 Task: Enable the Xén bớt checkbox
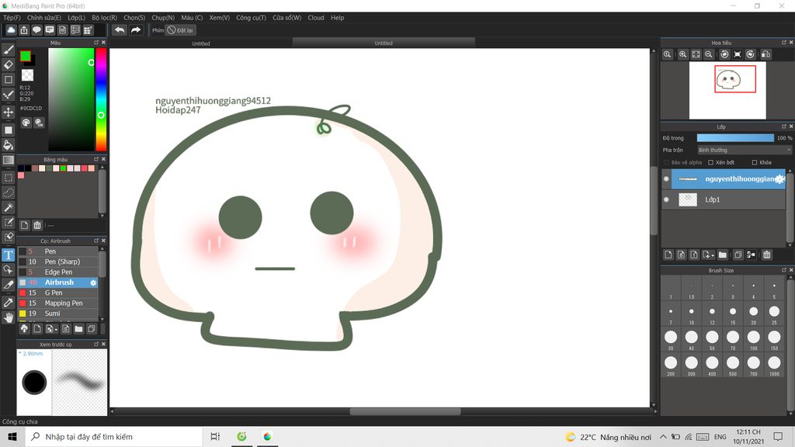(x=711, y=163)
